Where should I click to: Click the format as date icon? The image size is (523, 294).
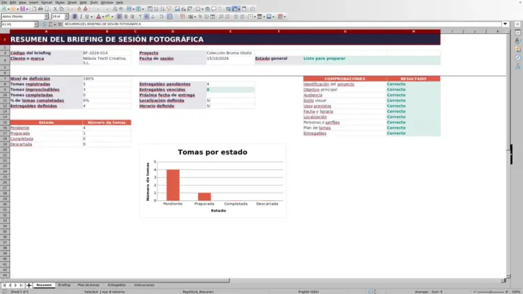(x=212, y=16)
